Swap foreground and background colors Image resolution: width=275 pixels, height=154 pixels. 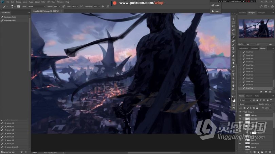tap(235, 96)
